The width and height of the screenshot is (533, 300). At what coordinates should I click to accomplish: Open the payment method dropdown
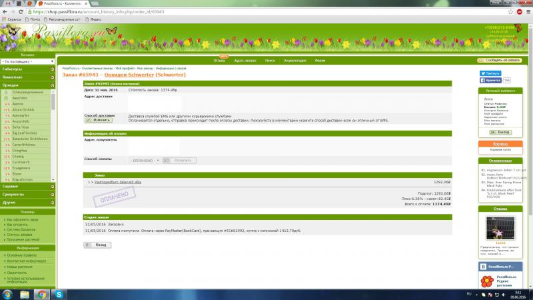pyautogui.click(x=144, y=160)
